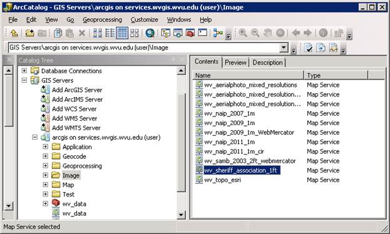Click the Add ArcGIS Server icon
The image size is (390, 234).
tap(45, 89)
